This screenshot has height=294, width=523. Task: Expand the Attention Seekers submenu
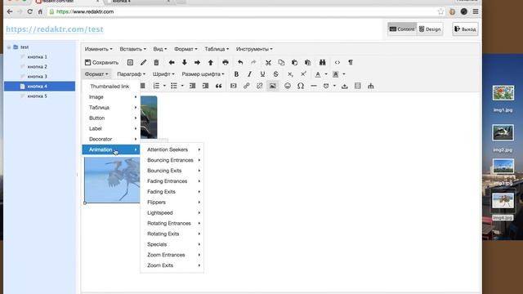point(172,149)
